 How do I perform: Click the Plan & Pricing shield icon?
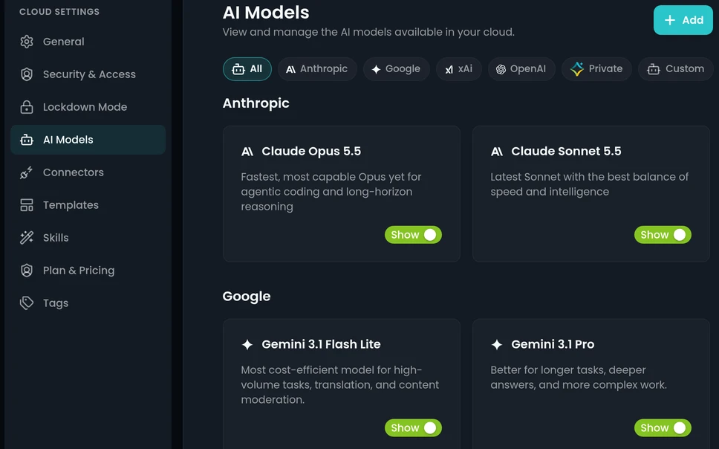(x=27, y=271)
